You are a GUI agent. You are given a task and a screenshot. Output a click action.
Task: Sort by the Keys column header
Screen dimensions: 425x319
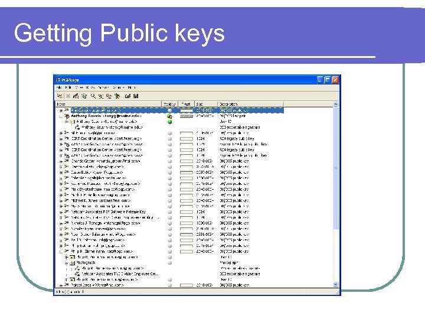109,104
